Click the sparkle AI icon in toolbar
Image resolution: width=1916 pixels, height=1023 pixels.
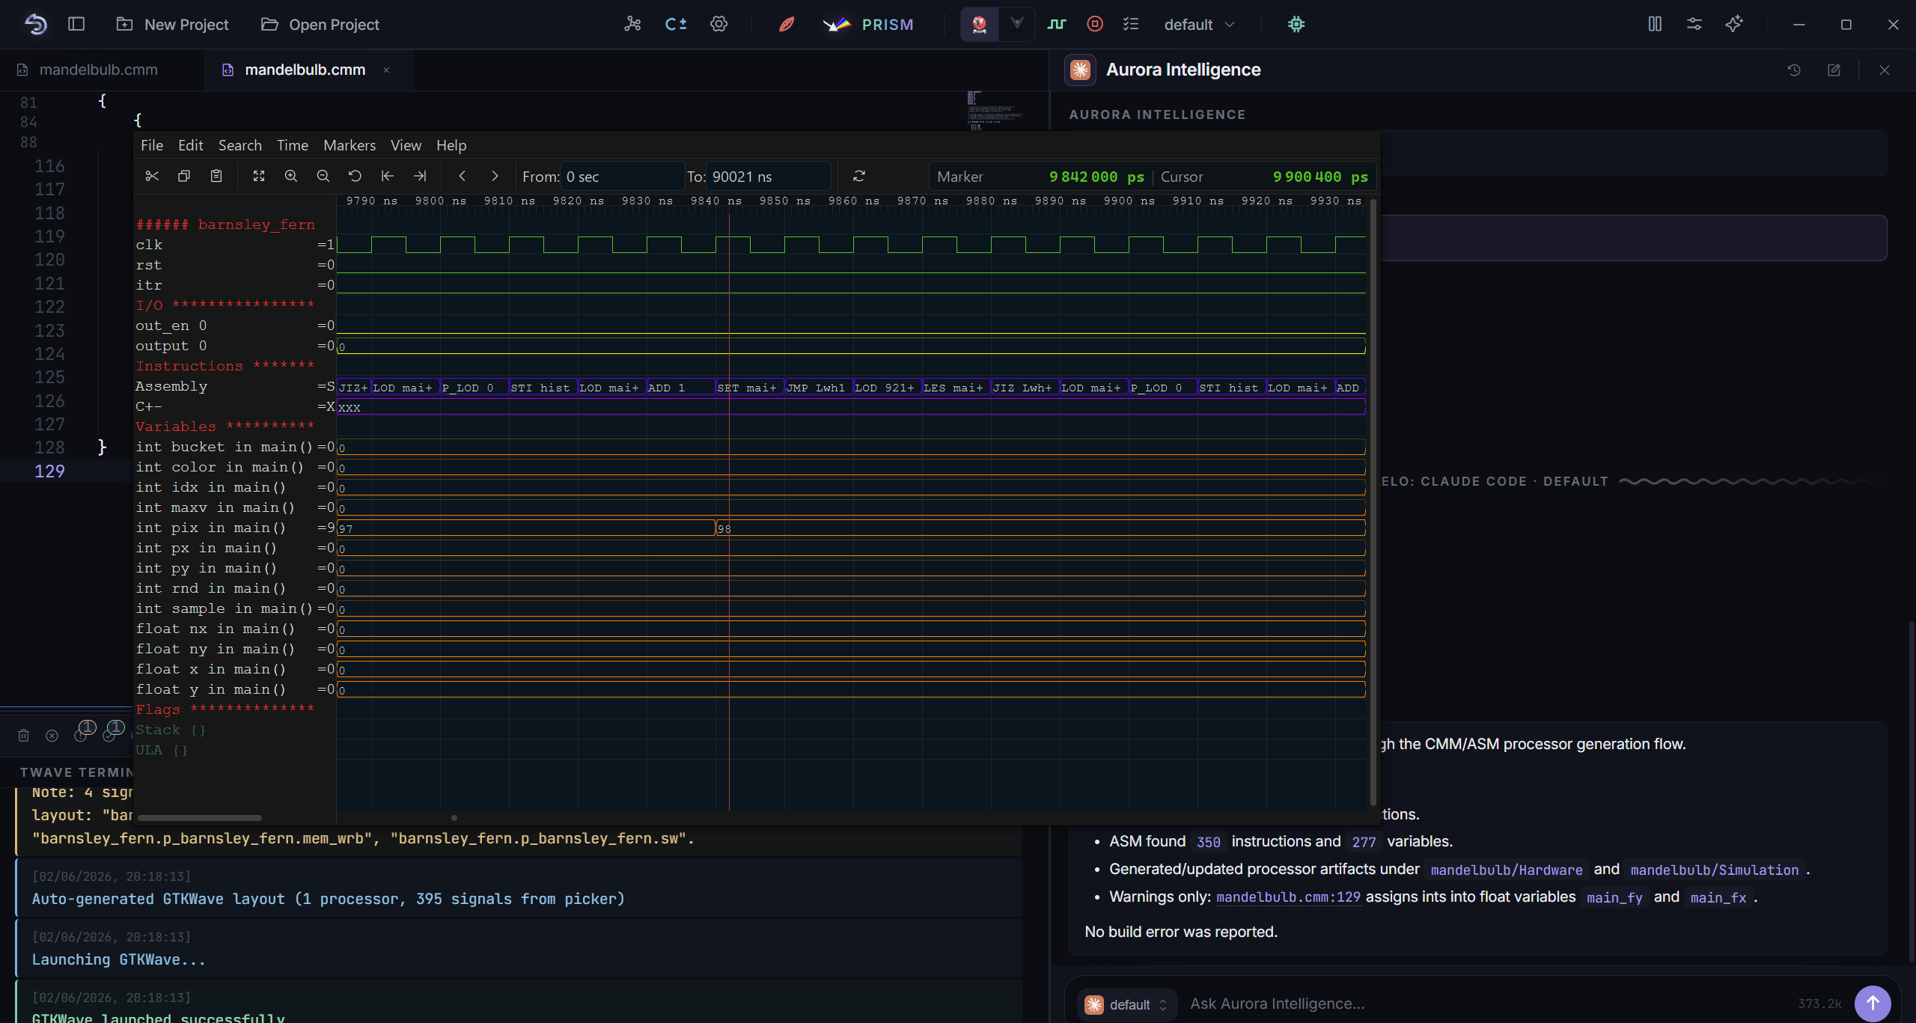tap(1734, 24)
